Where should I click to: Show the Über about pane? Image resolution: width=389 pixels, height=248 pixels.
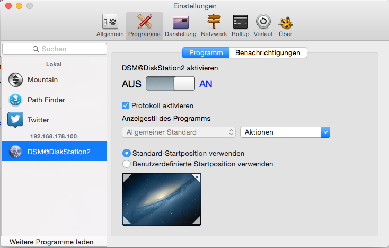pos(286,25)
